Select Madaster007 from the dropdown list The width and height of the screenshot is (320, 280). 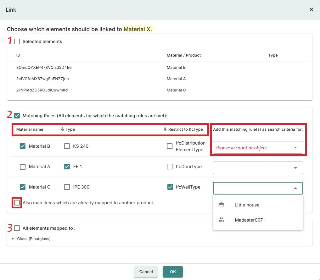[x=258, y=220]
